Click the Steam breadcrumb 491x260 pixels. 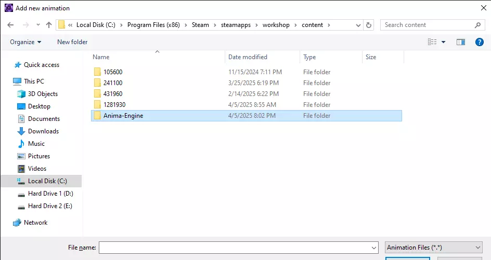pos(200,25)
